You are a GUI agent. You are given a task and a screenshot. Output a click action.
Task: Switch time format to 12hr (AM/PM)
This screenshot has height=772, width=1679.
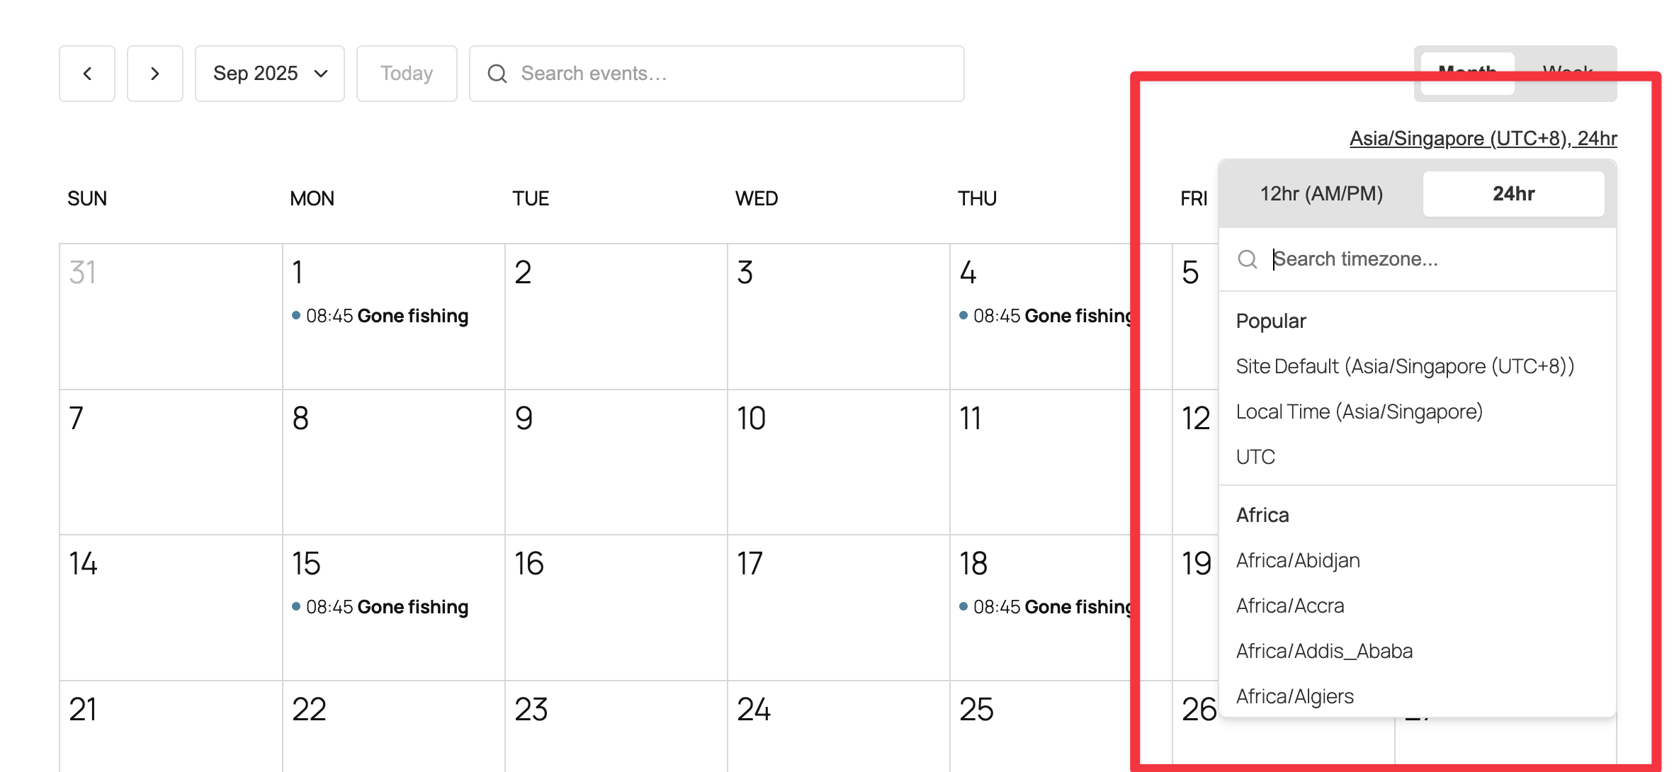1321,194
